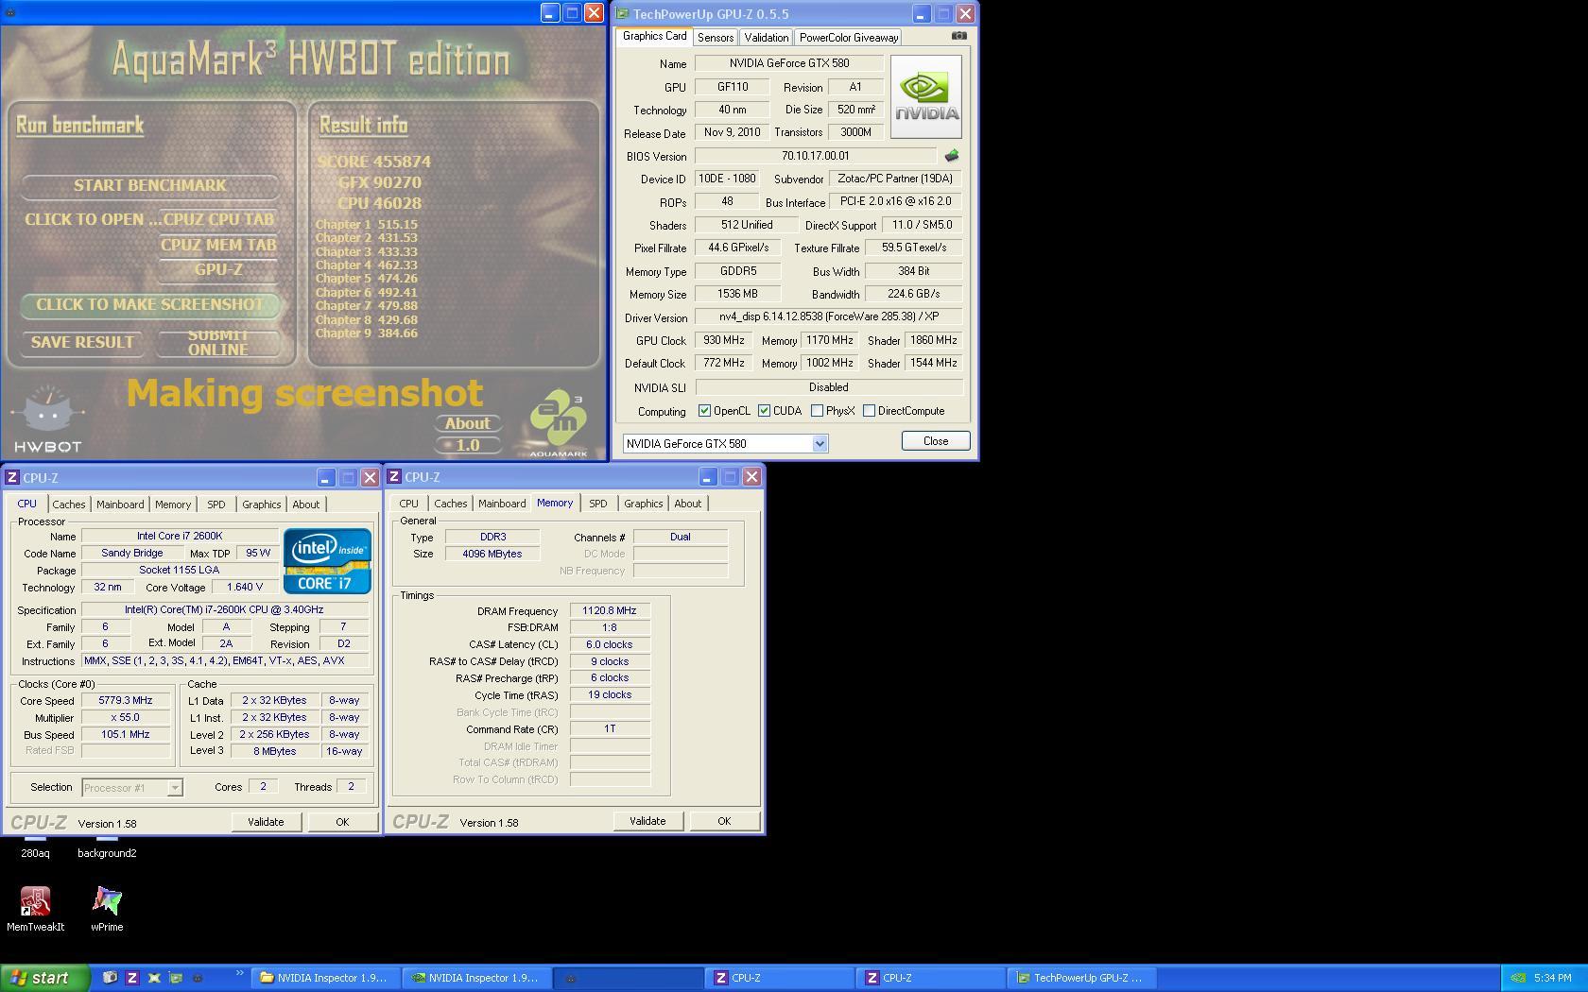Open CPU tab in right CPU-Z window

click(x=408, y=504)
